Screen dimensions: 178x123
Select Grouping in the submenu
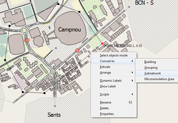click(x=151, y=68)
